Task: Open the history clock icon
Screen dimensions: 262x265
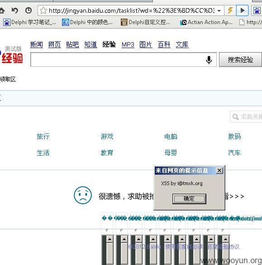Action: [29, 10]
